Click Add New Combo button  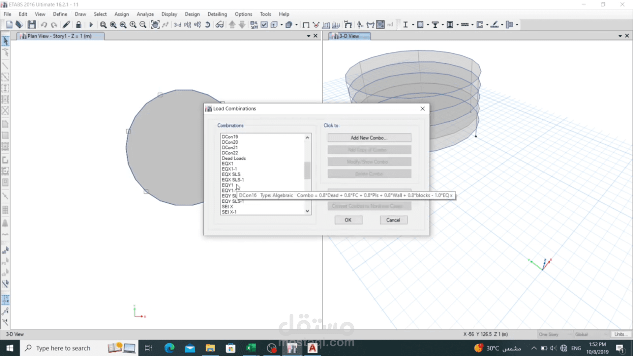[x=369, y=137]
